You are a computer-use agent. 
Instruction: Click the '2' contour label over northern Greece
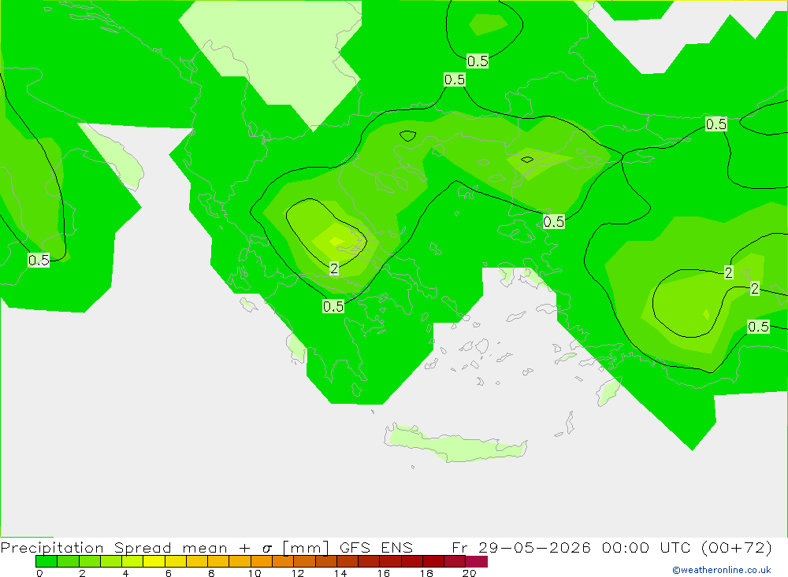[333, 268]
